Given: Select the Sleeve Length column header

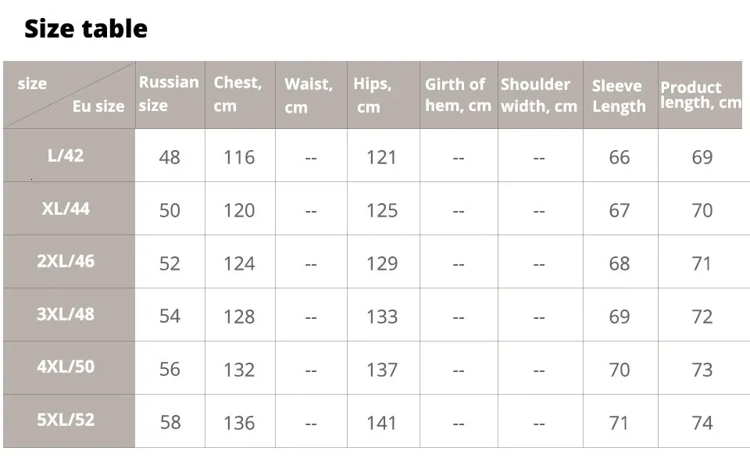Looking at the screenshot, I should click(x=619, y=96).
